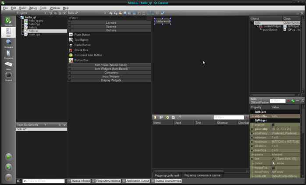
Task: Select main.cpp in project tree
Action: 34,34
